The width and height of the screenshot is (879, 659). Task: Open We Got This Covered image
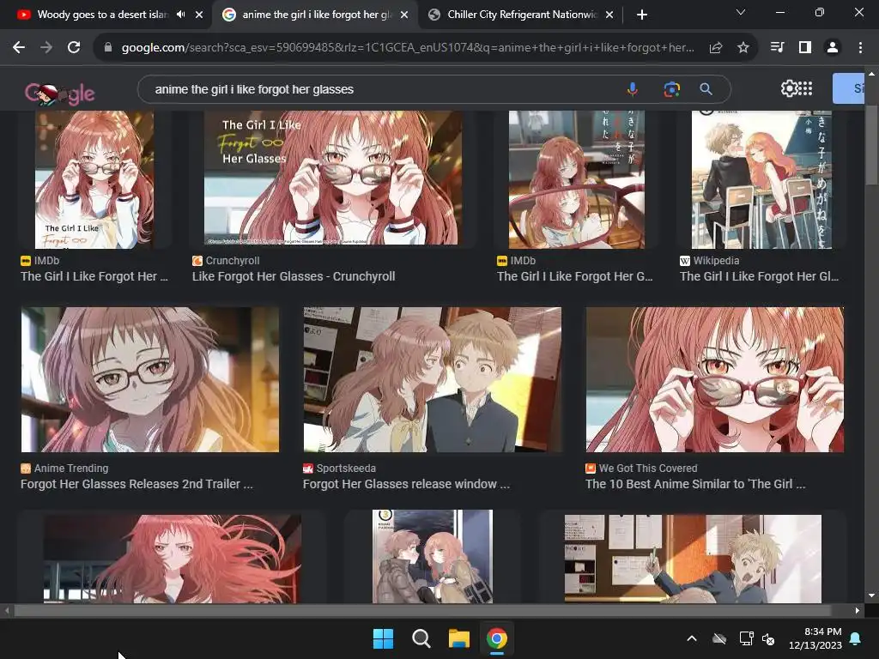(x=715, y=379)
